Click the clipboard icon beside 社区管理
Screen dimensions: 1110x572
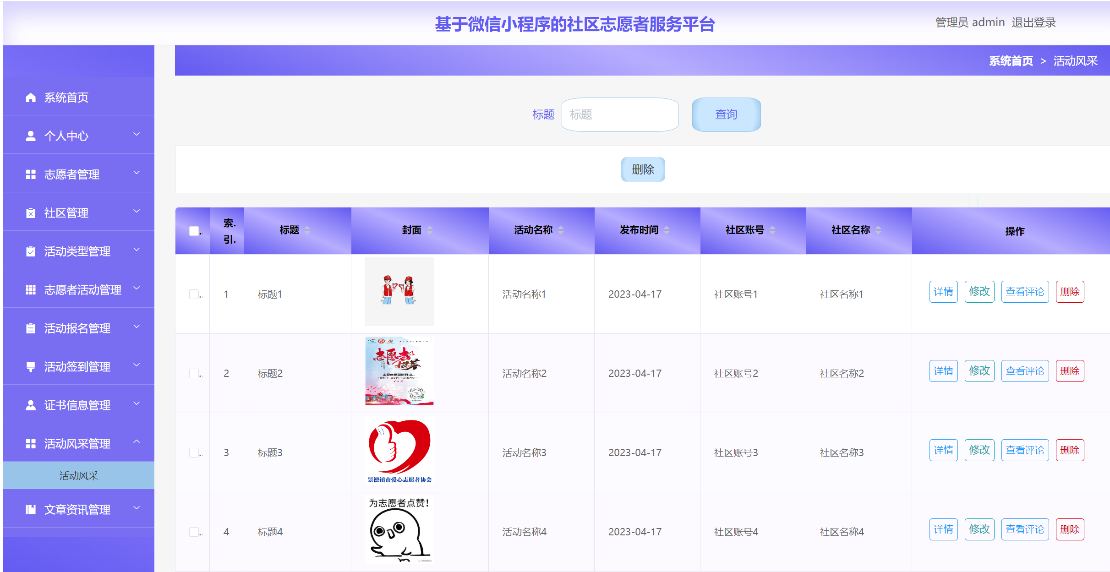pos(31,213)
